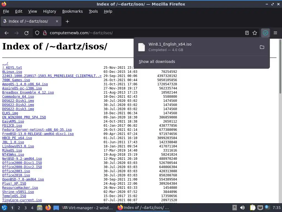Viewport: 282px width, 212px height.
Task: Click LindowsOS3.0.iso link
Action: (18, 146)
